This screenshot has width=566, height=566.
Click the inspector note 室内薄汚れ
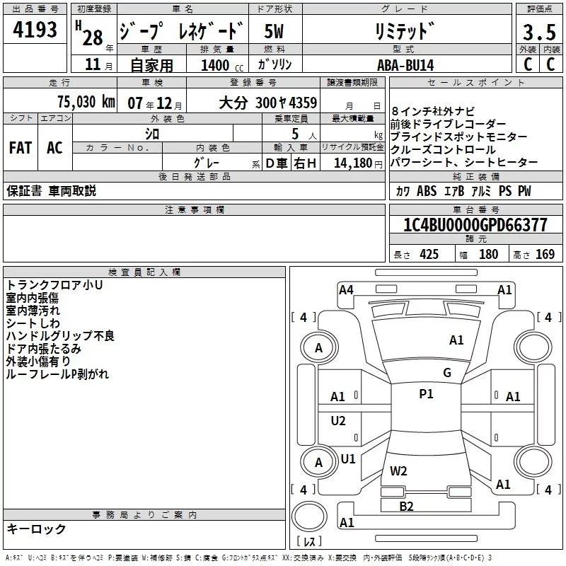coord(33,311)
